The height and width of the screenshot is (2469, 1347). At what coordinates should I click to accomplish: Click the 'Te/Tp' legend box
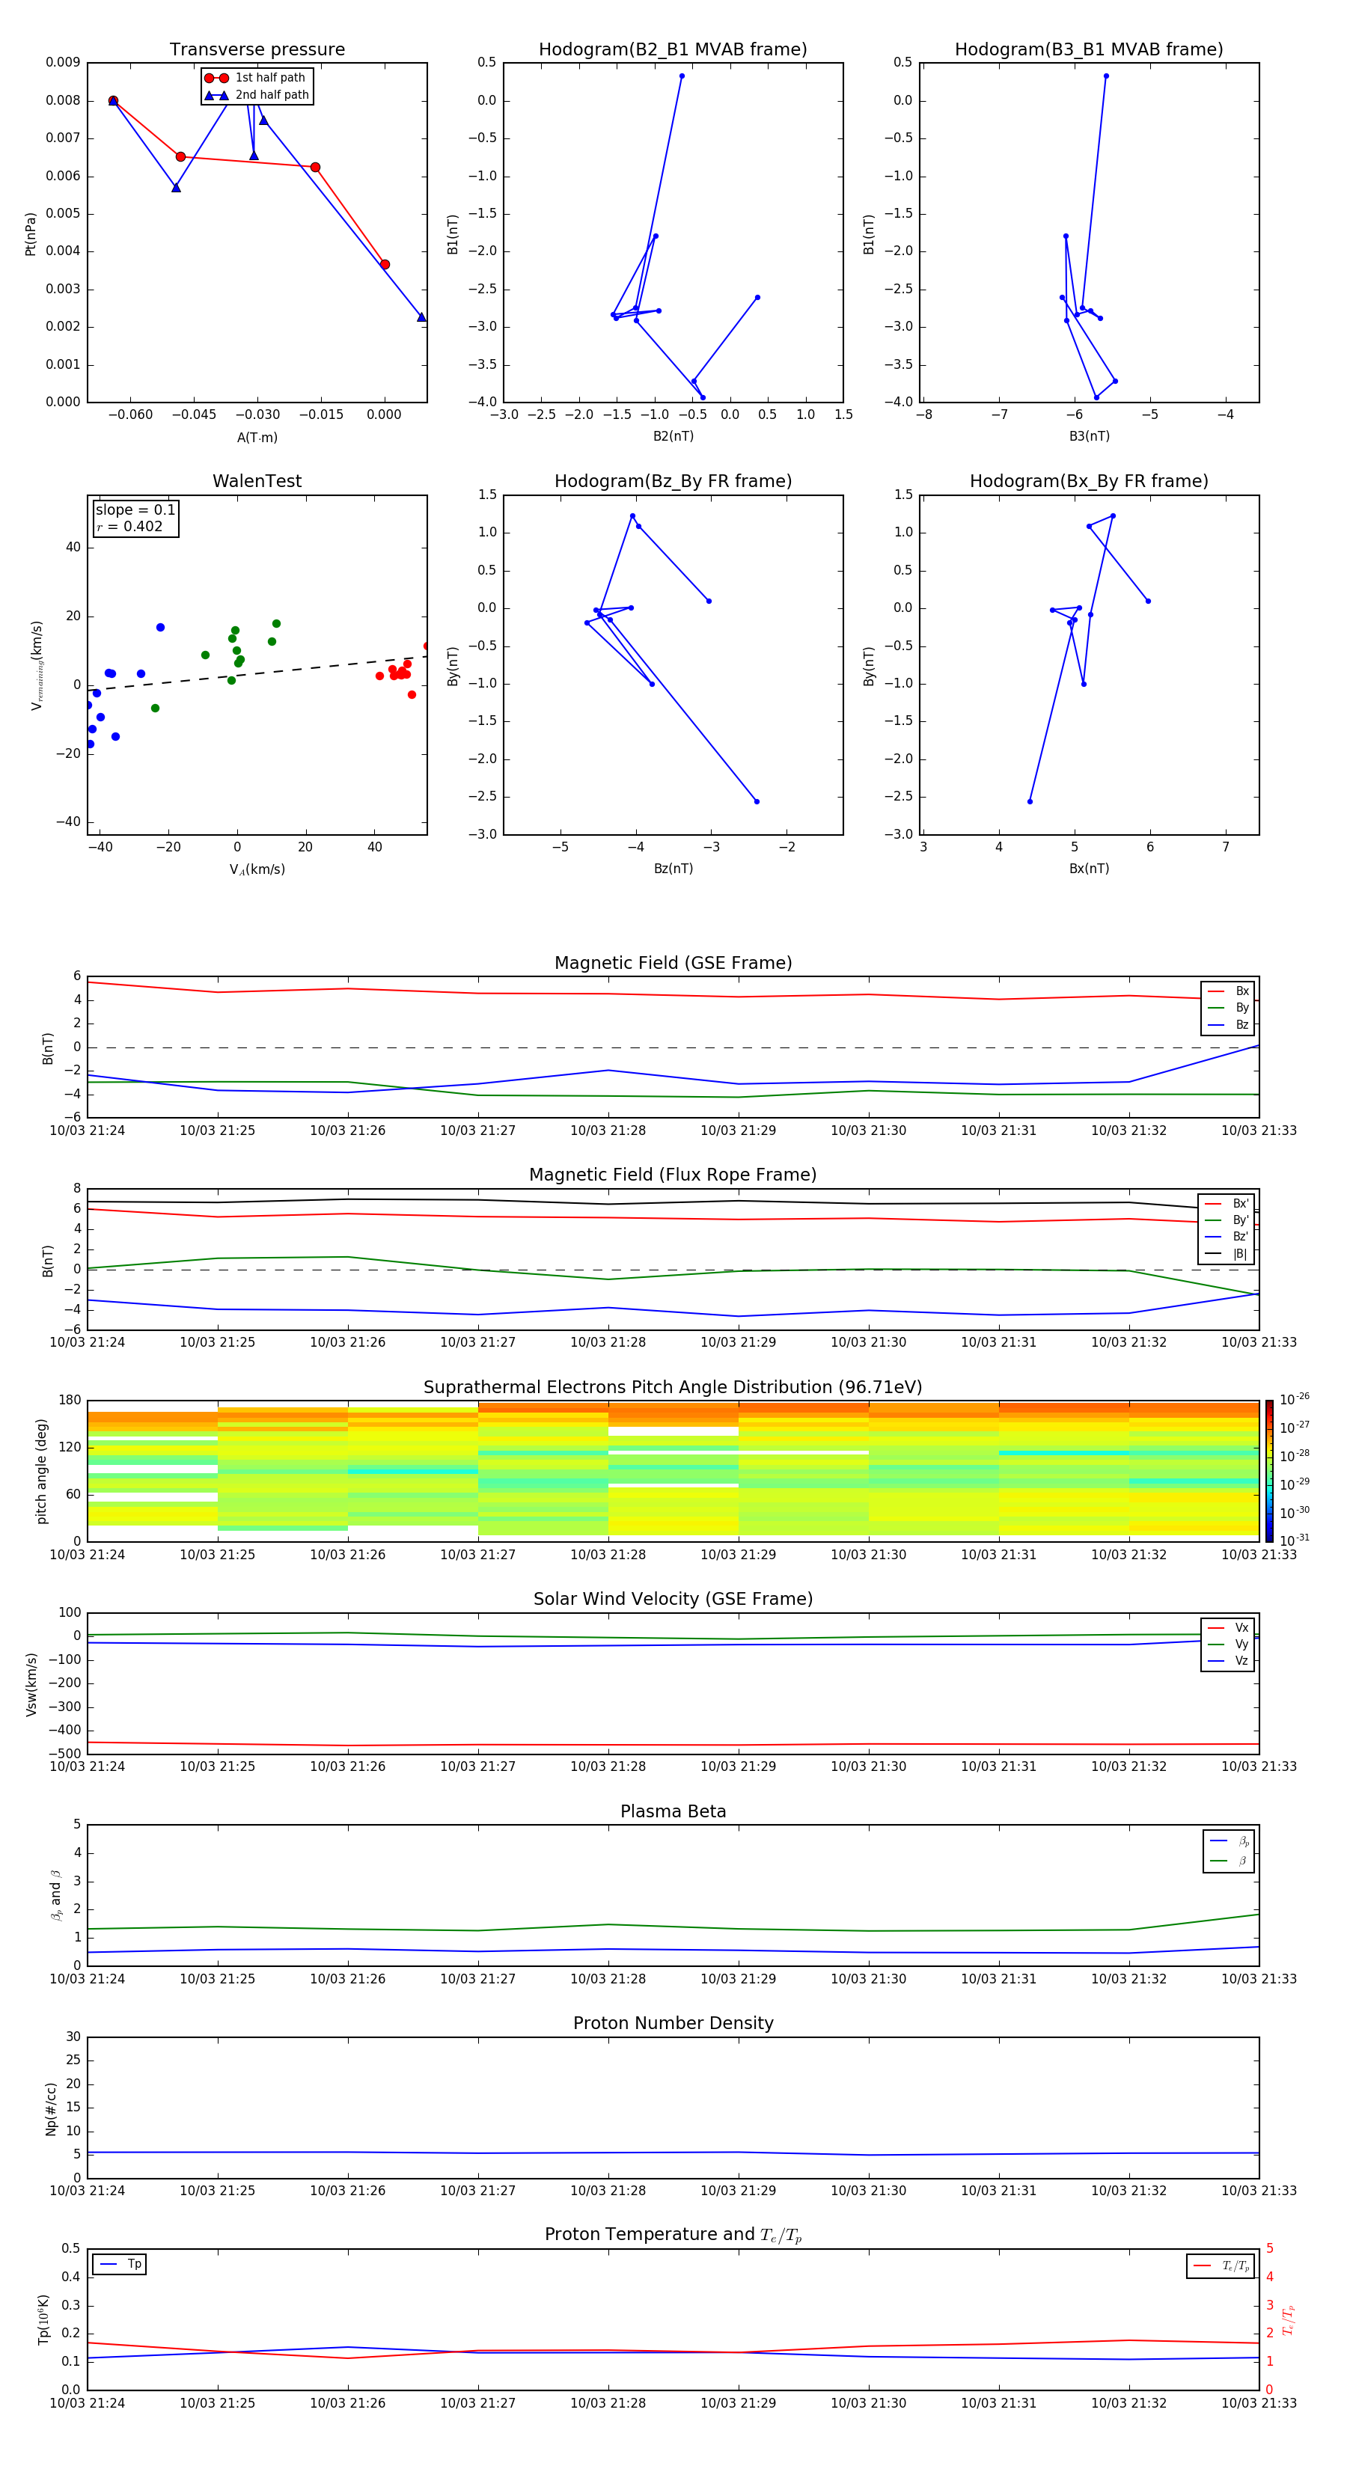click(x=1221, y=2265)
